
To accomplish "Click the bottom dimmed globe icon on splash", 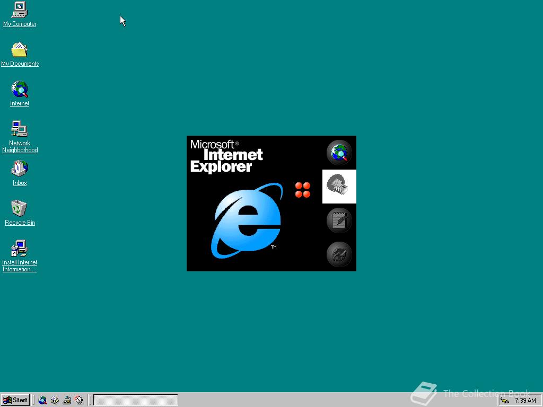I will pyautogui.click(x=339, y=254).
